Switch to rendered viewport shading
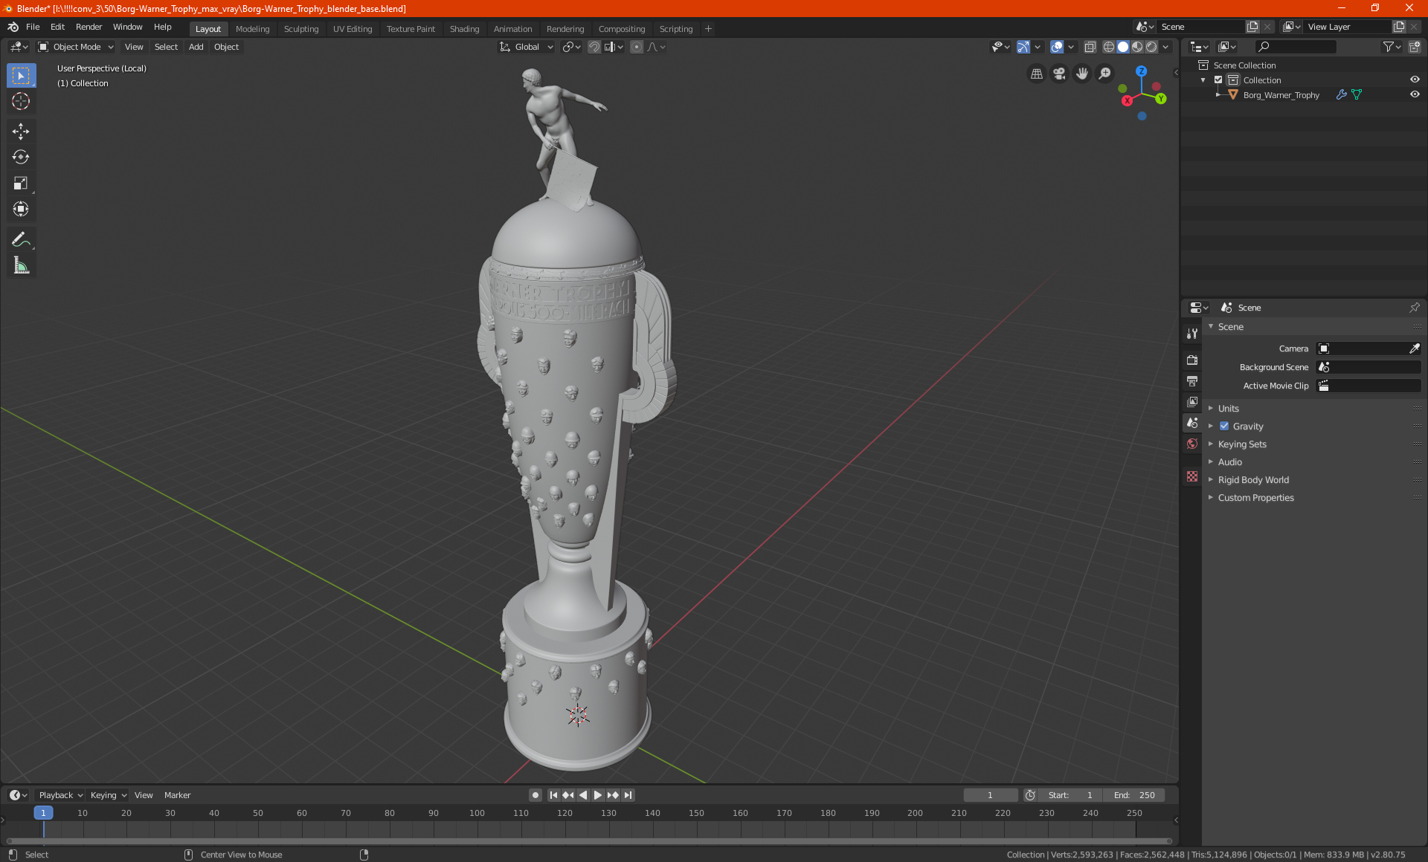Viewport: 1428px width, 862px height. click(1151, 47)
